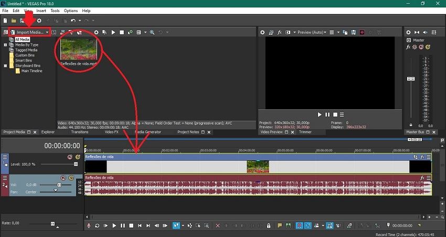Screen dimensions: 446x237
Task: Click the audio event FX icon on timeline
Action: [422, 178]
